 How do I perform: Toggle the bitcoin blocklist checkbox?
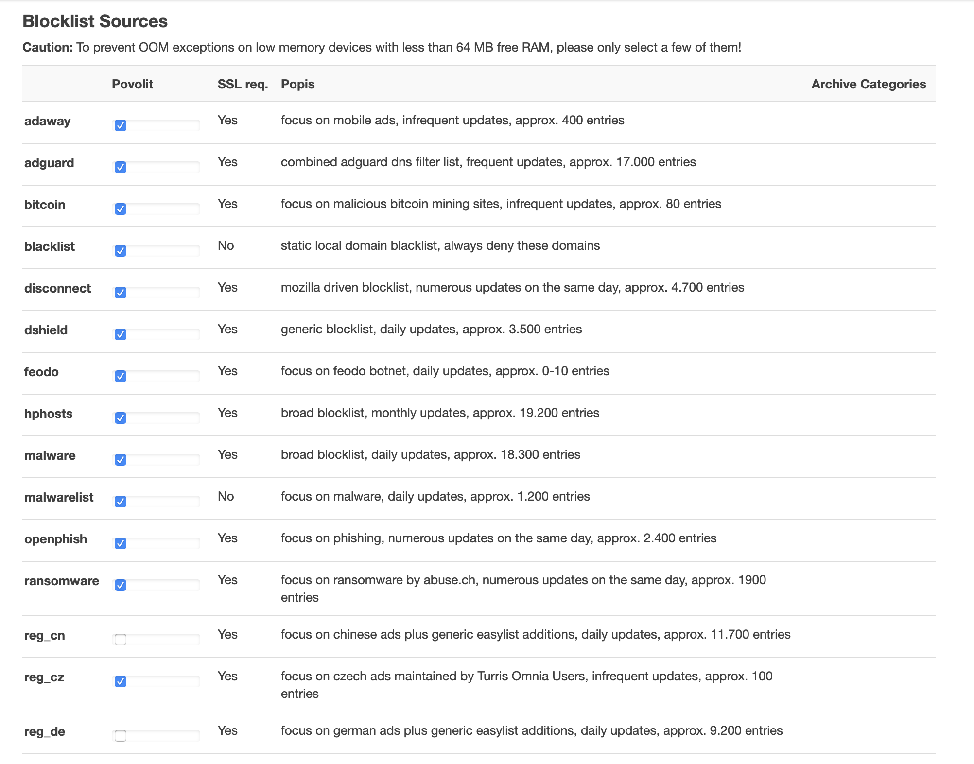pos(121,209)
